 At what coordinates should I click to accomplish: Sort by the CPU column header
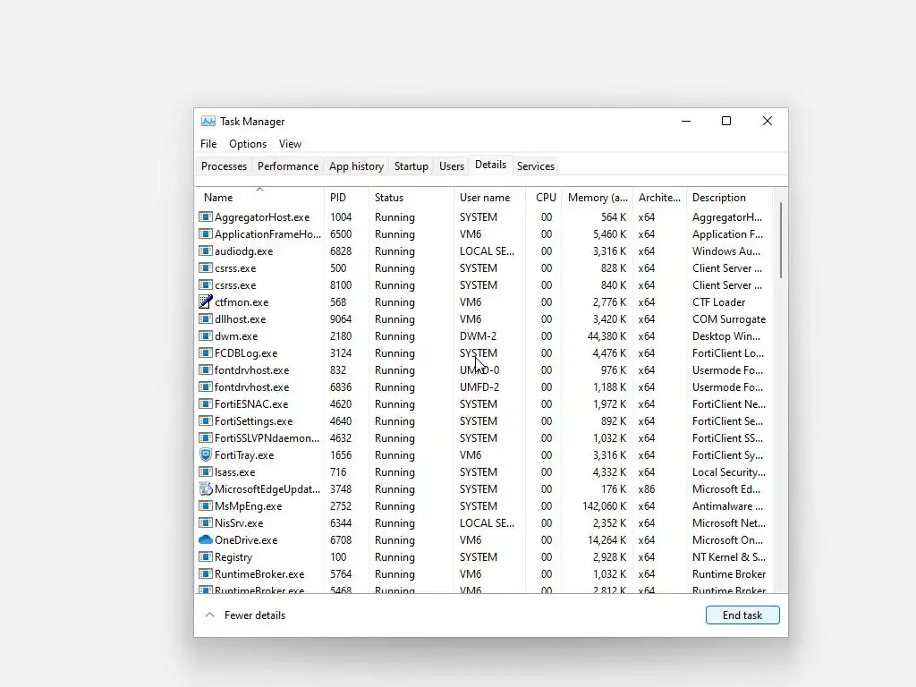click(x=544, y=198)
